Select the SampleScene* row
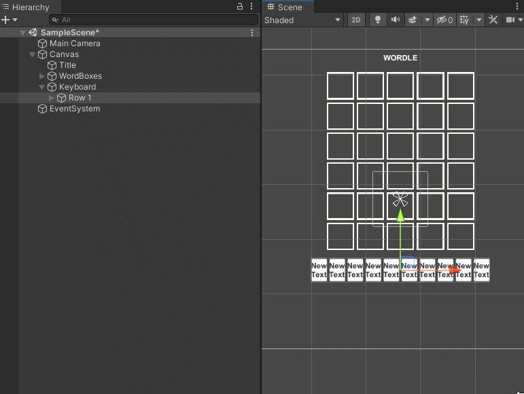 point(130,33)
